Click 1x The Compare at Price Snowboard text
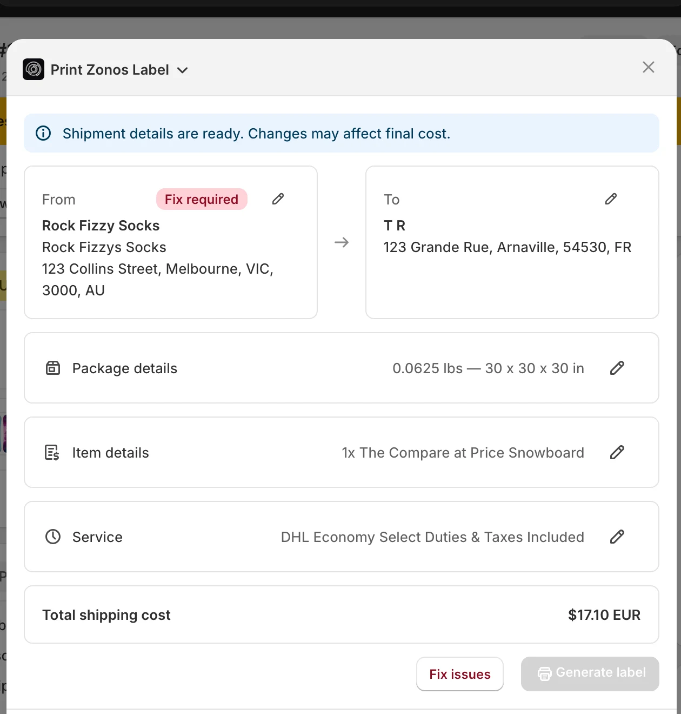Screen dimensions: 681x714 (463, 453)
